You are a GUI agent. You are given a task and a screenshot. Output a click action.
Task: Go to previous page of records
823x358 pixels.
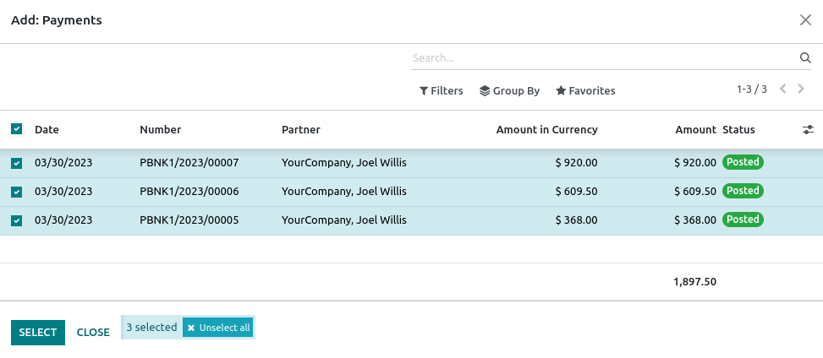783,89
